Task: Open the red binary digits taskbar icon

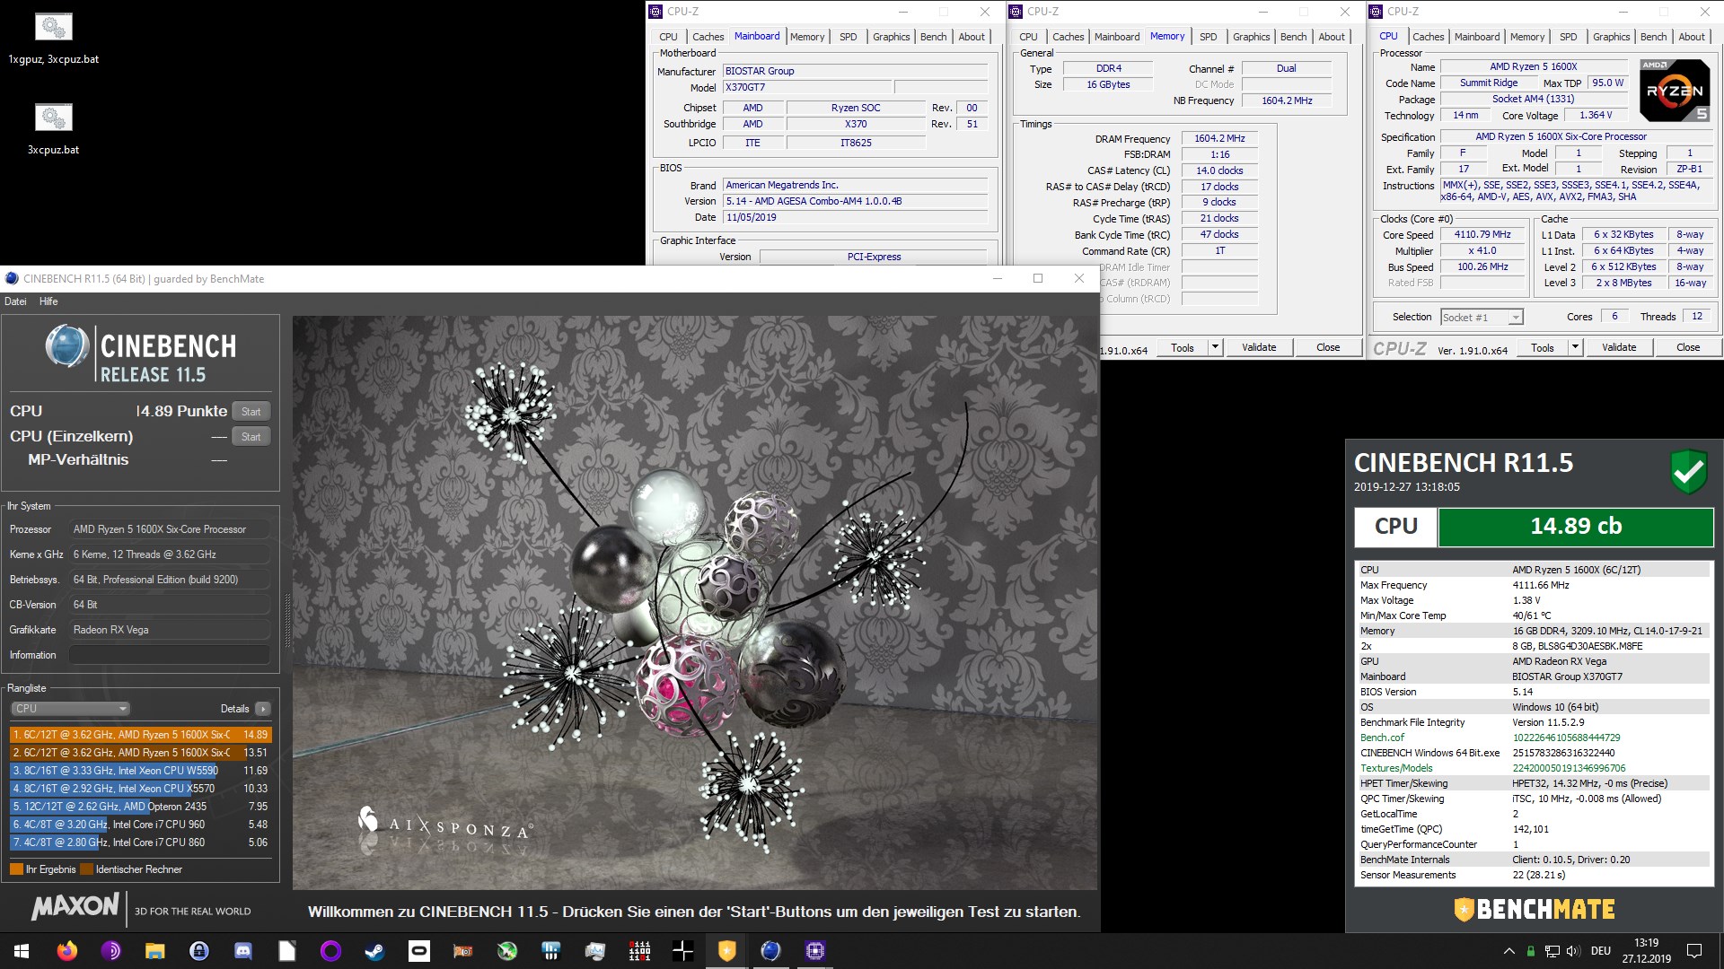Action: click(x=639, y=951)
